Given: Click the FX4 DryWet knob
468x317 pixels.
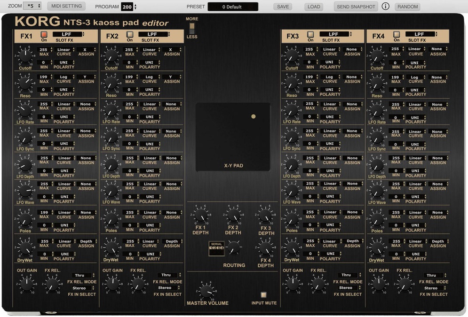Looking at the screenshot, I should click(x=377, y=247).
